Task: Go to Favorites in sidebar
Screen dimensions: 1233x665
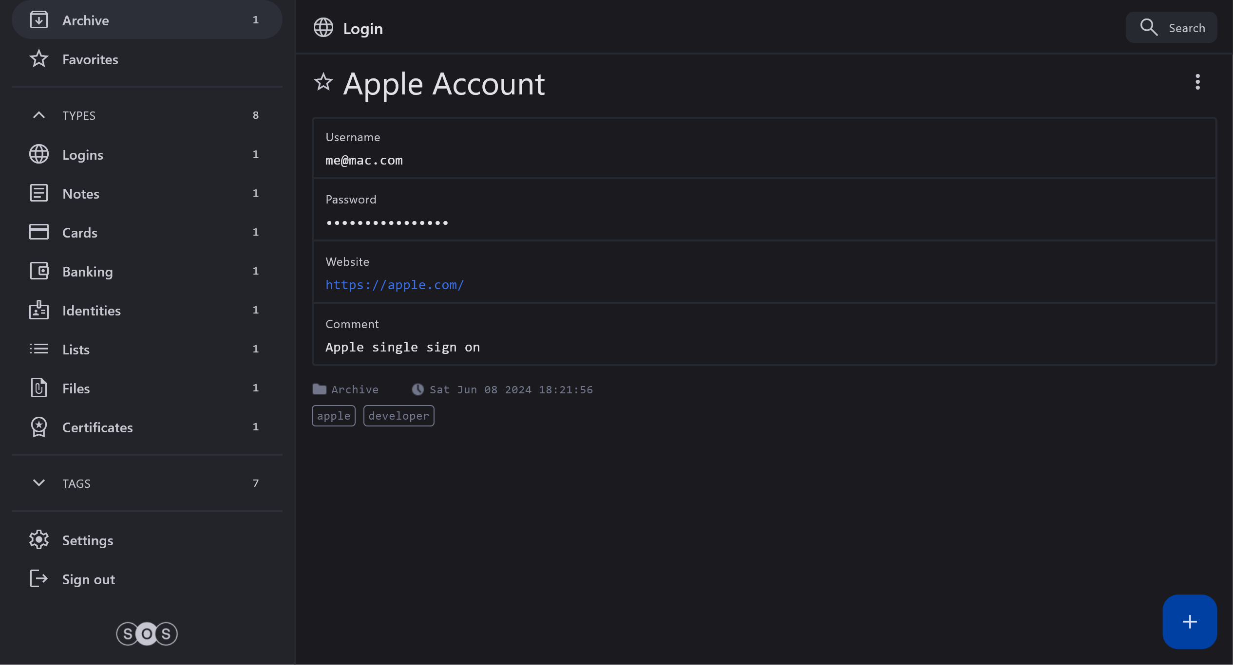Action: click(x=90, y=59)
